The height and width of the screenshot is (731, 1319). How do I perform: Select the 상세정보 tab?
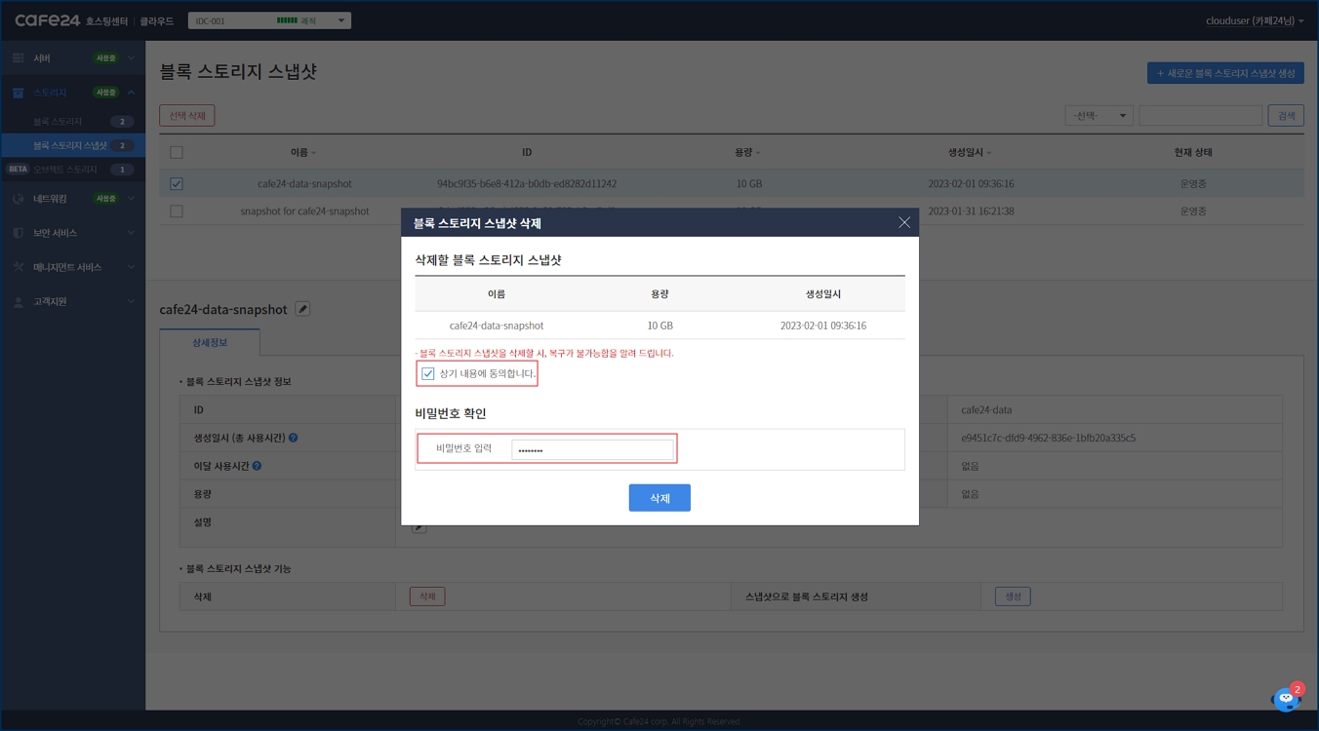(210, 343)
